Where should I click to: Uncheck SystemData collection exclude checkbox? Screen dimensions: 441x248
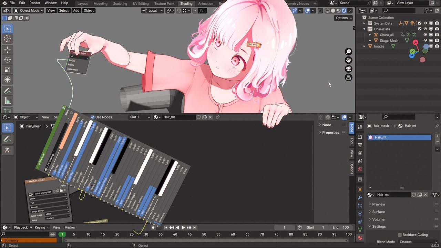click(x=420, y=23)
